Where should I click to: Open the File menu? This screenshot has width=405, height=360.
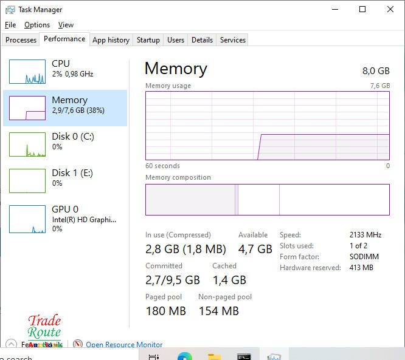(10, 25)
